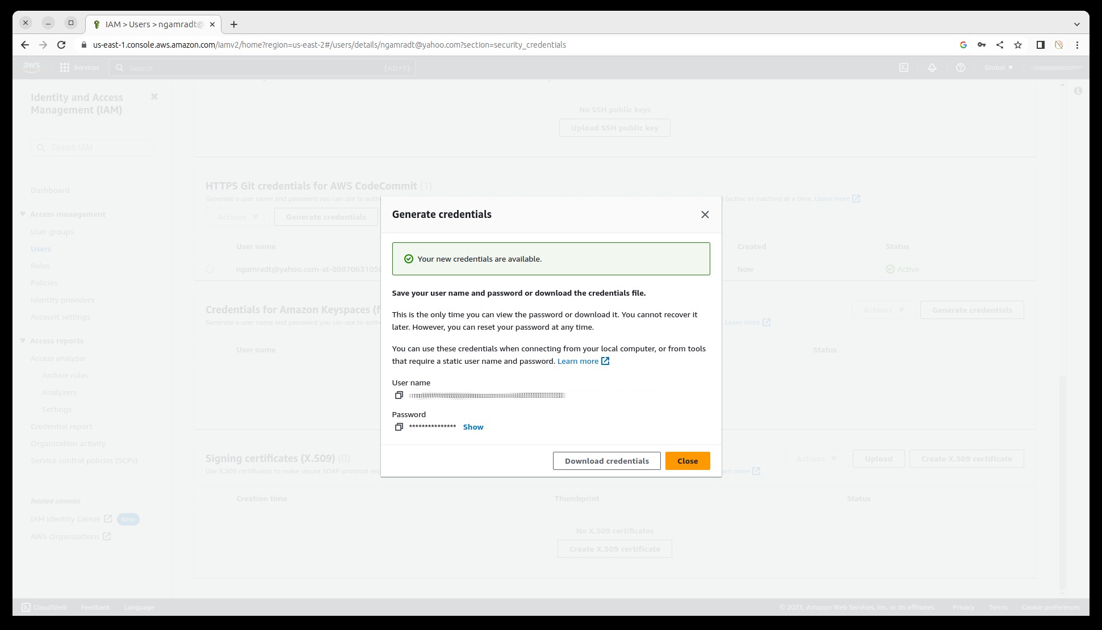This screenshot has width=1102, height=630.
Task: Open Roles in sidebar
Action: pos(40,266)
